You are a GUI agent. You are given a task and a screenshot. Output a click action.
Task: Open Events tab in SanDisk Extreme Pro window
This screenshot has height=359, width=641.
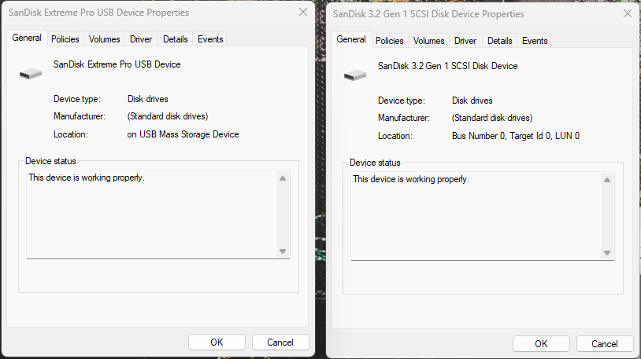coord(210,39)
